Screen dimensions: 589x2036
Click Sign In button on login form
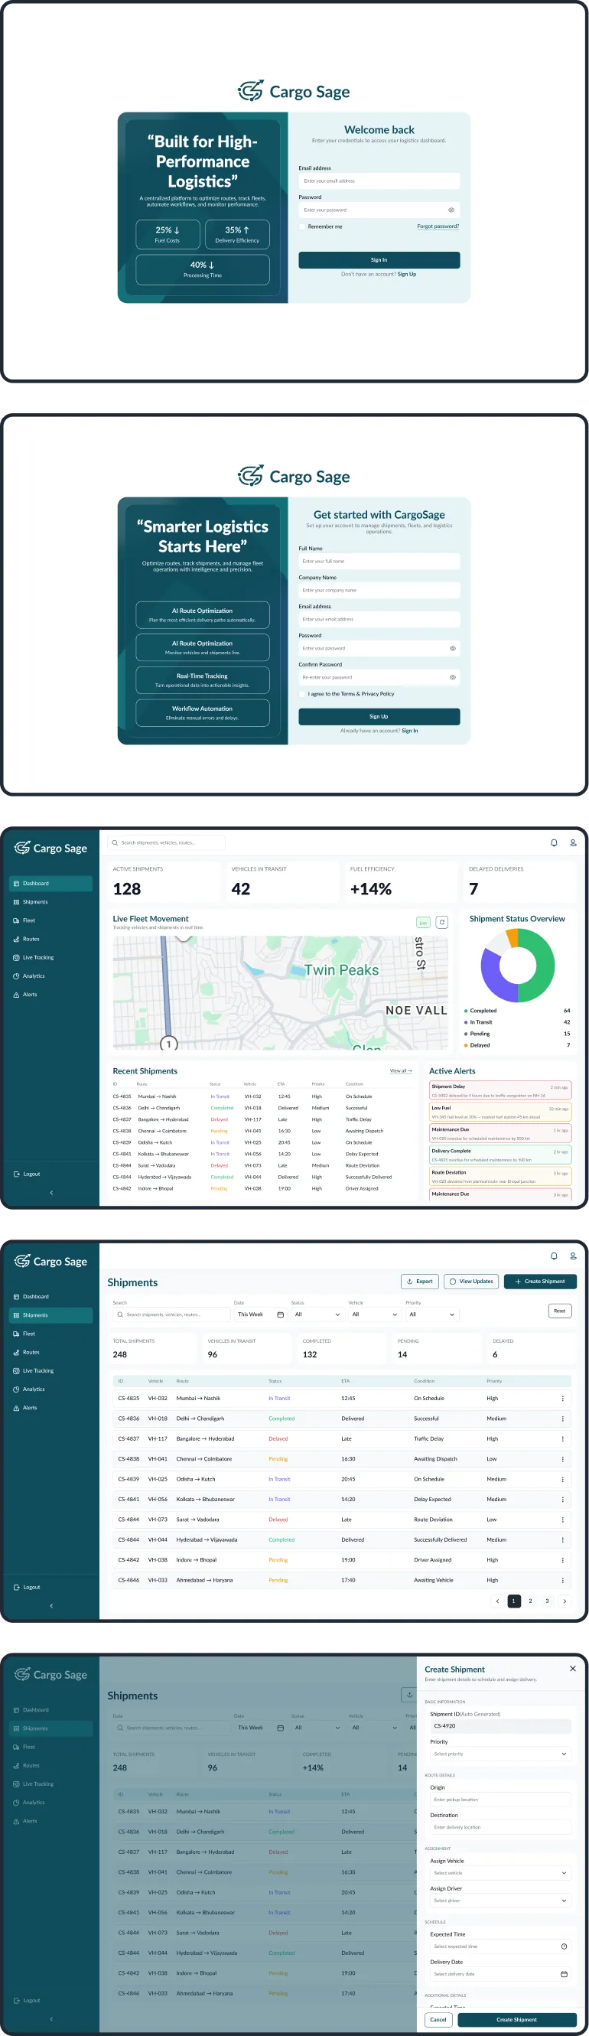click(x=379, y=260)
